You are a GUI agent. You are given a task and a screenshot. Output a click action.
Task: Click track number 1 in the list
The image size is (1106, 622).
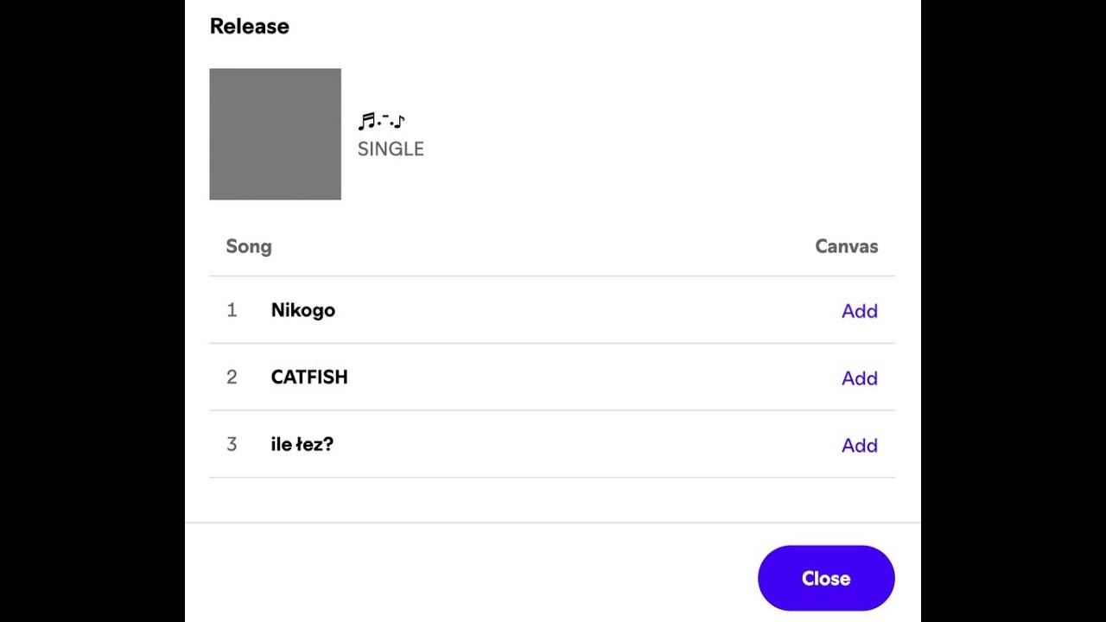[232, 310]
